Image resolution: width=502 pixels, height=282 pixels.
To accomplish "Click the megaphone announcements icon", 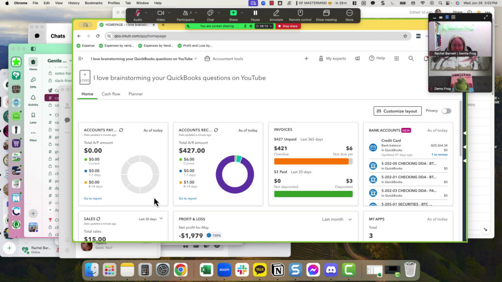I will point(357,58).
